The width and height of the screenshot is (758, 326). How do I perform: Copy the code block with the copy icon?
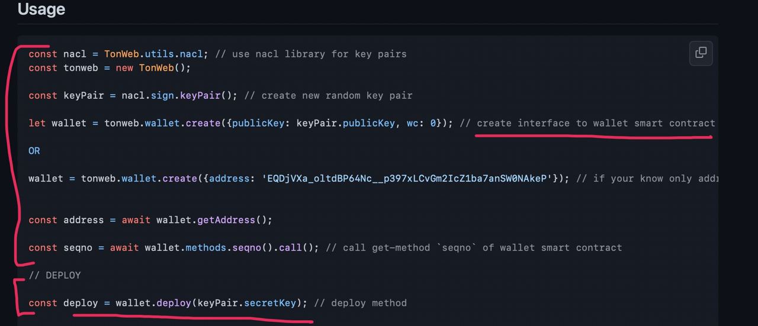point(701,53)
